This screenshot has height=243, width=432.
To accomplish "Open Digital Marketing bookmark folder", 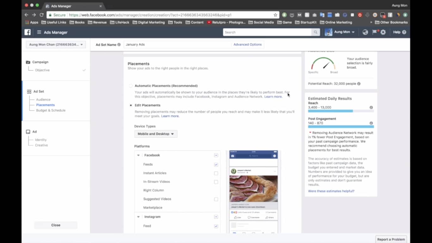I will (x=149, y=22).
